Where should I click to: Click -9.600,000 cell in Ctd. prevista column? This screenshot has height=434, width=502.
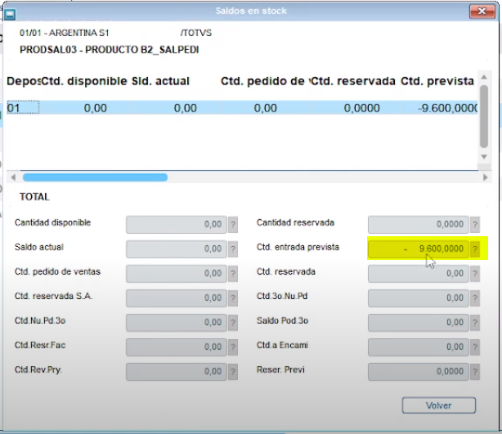click(440, 108)
